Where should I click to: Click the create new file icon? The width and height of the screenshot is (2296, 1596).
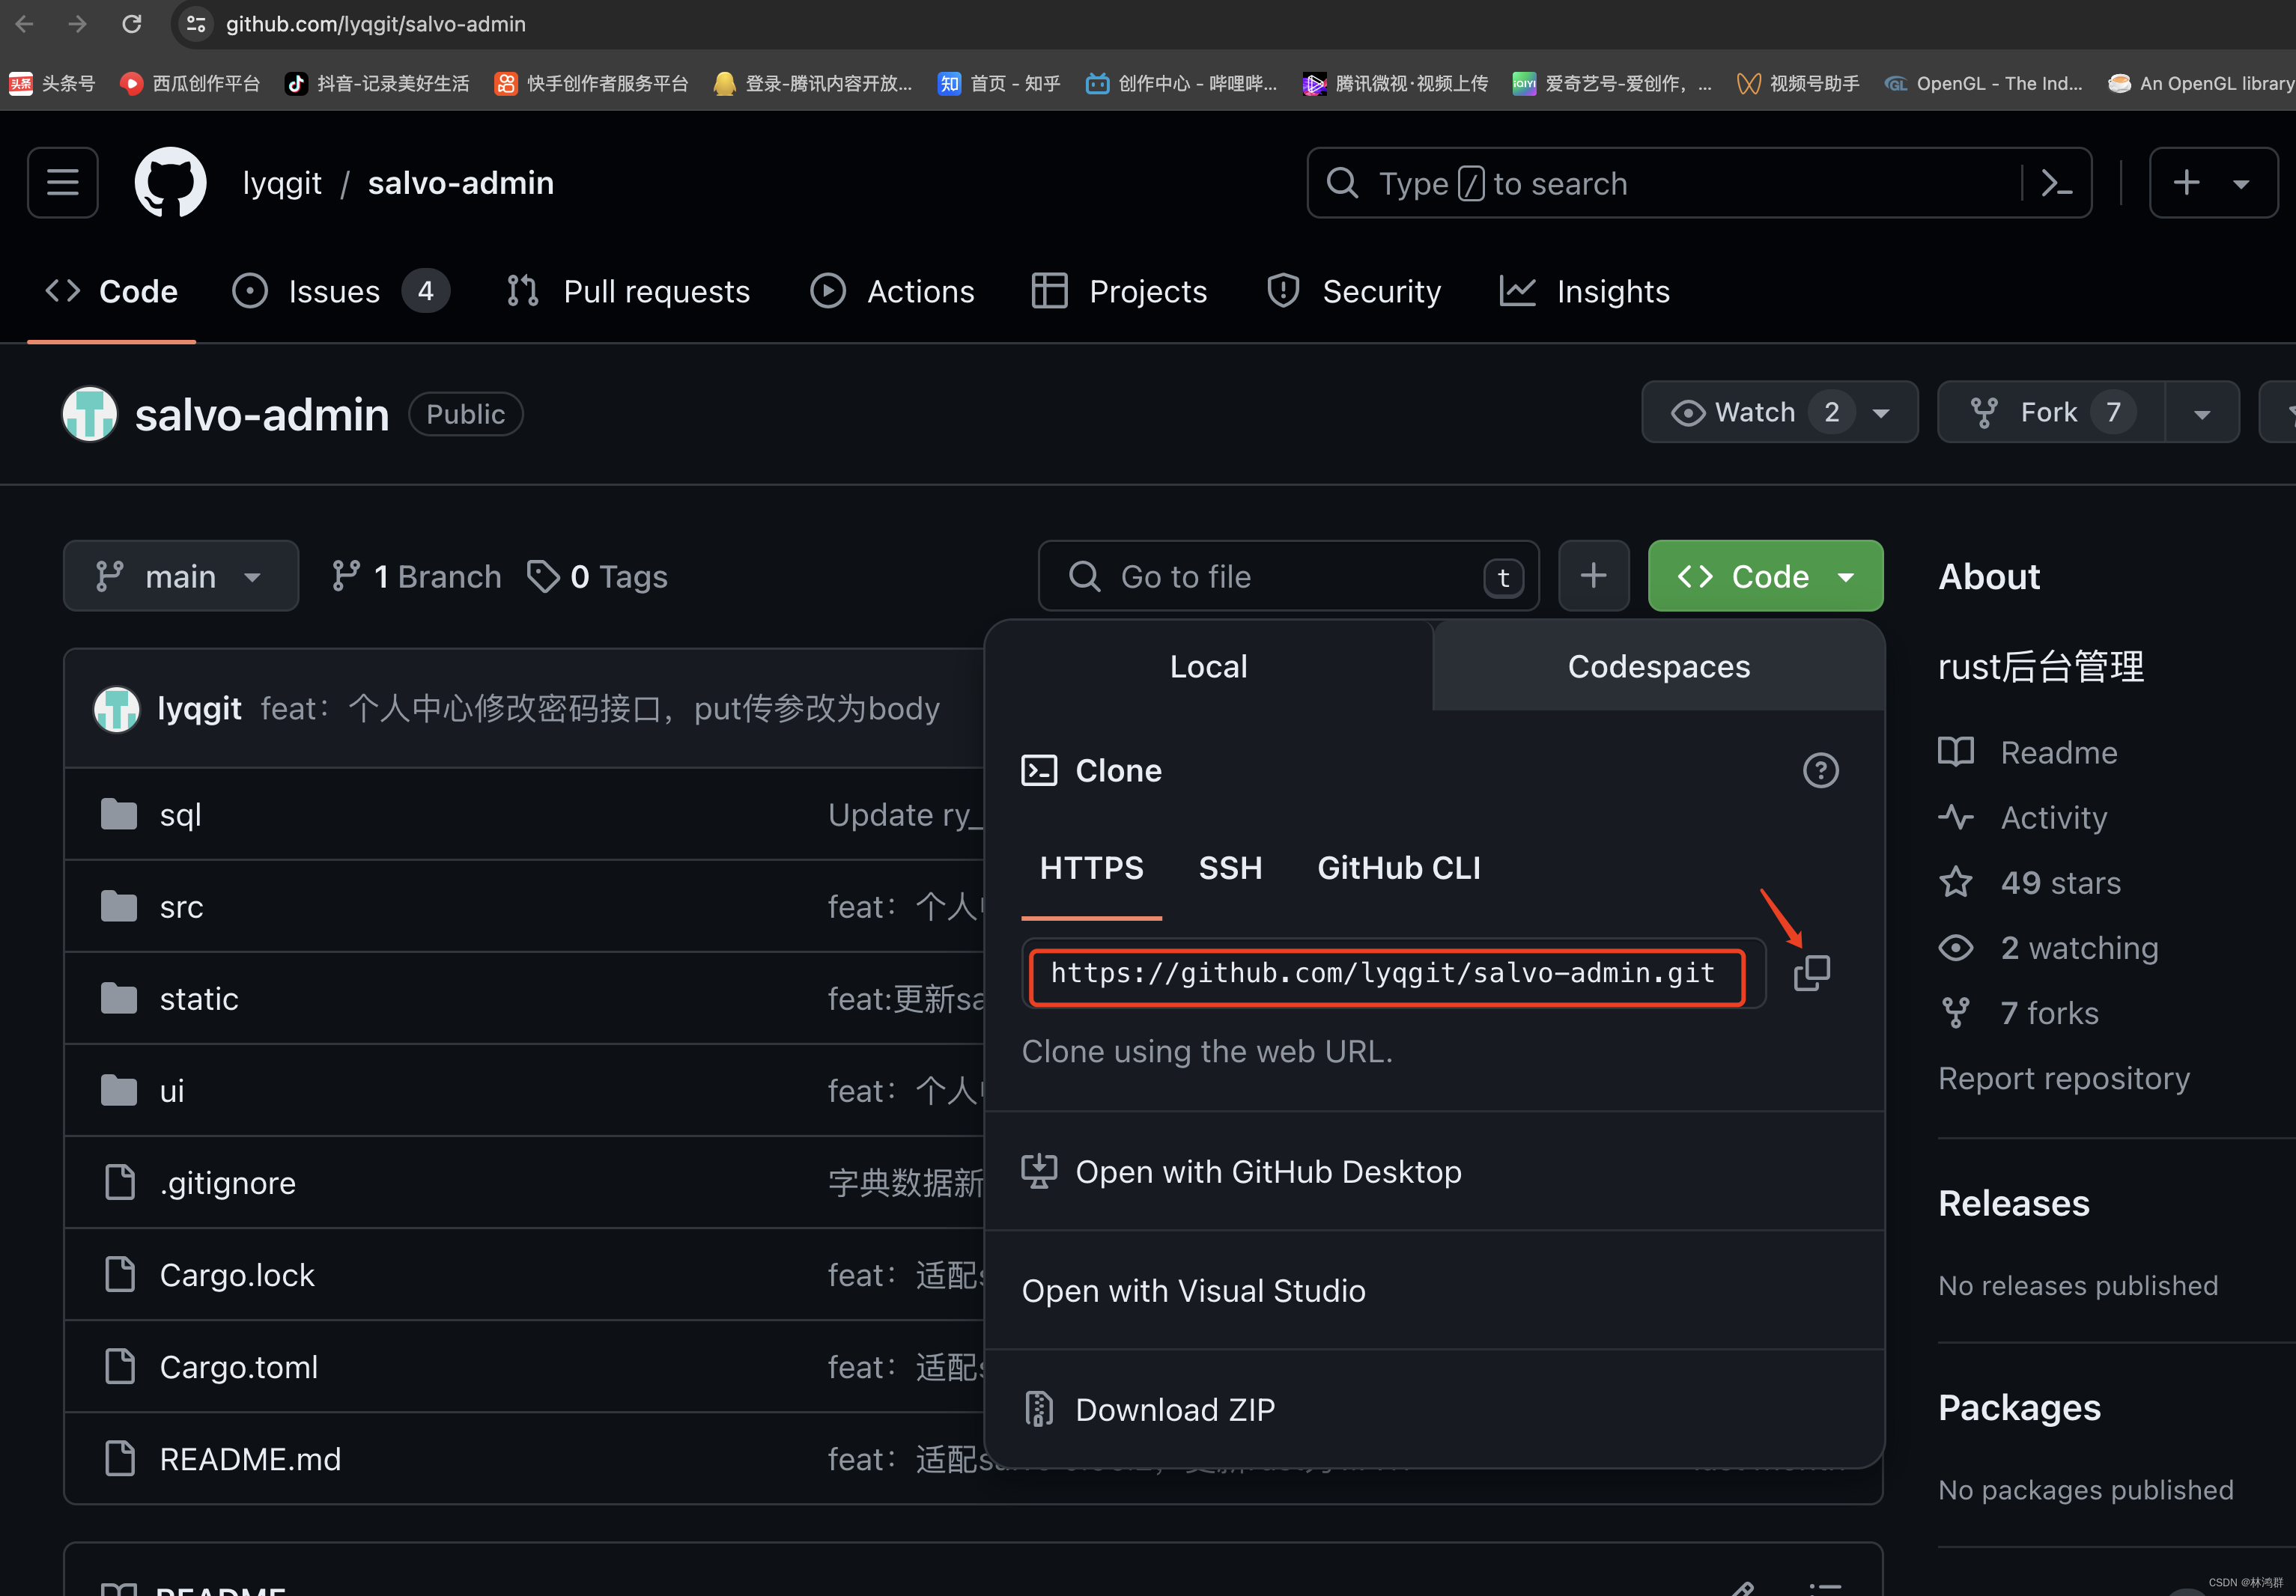pos(1591,576)
